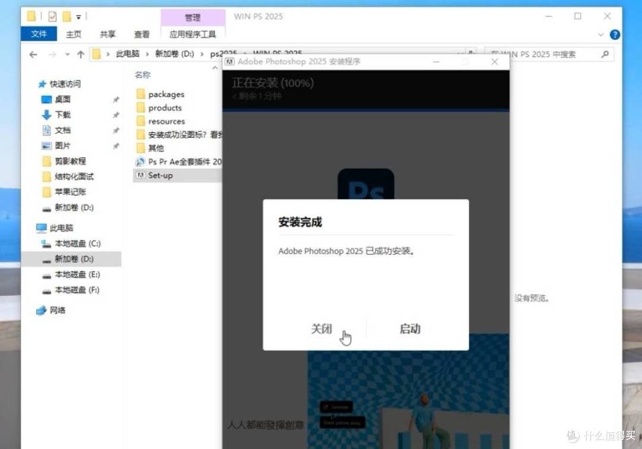Open the packages folder
Image resolution: width=642 pixels, height=449 pixels.
tap(166, 94)
